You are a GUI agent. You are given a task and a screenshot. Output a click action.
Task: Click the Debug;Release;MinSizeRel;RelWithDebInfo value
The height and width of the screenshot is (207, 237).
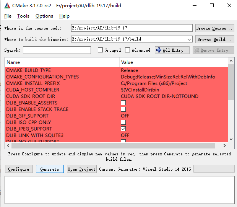(x=168, y=77)
